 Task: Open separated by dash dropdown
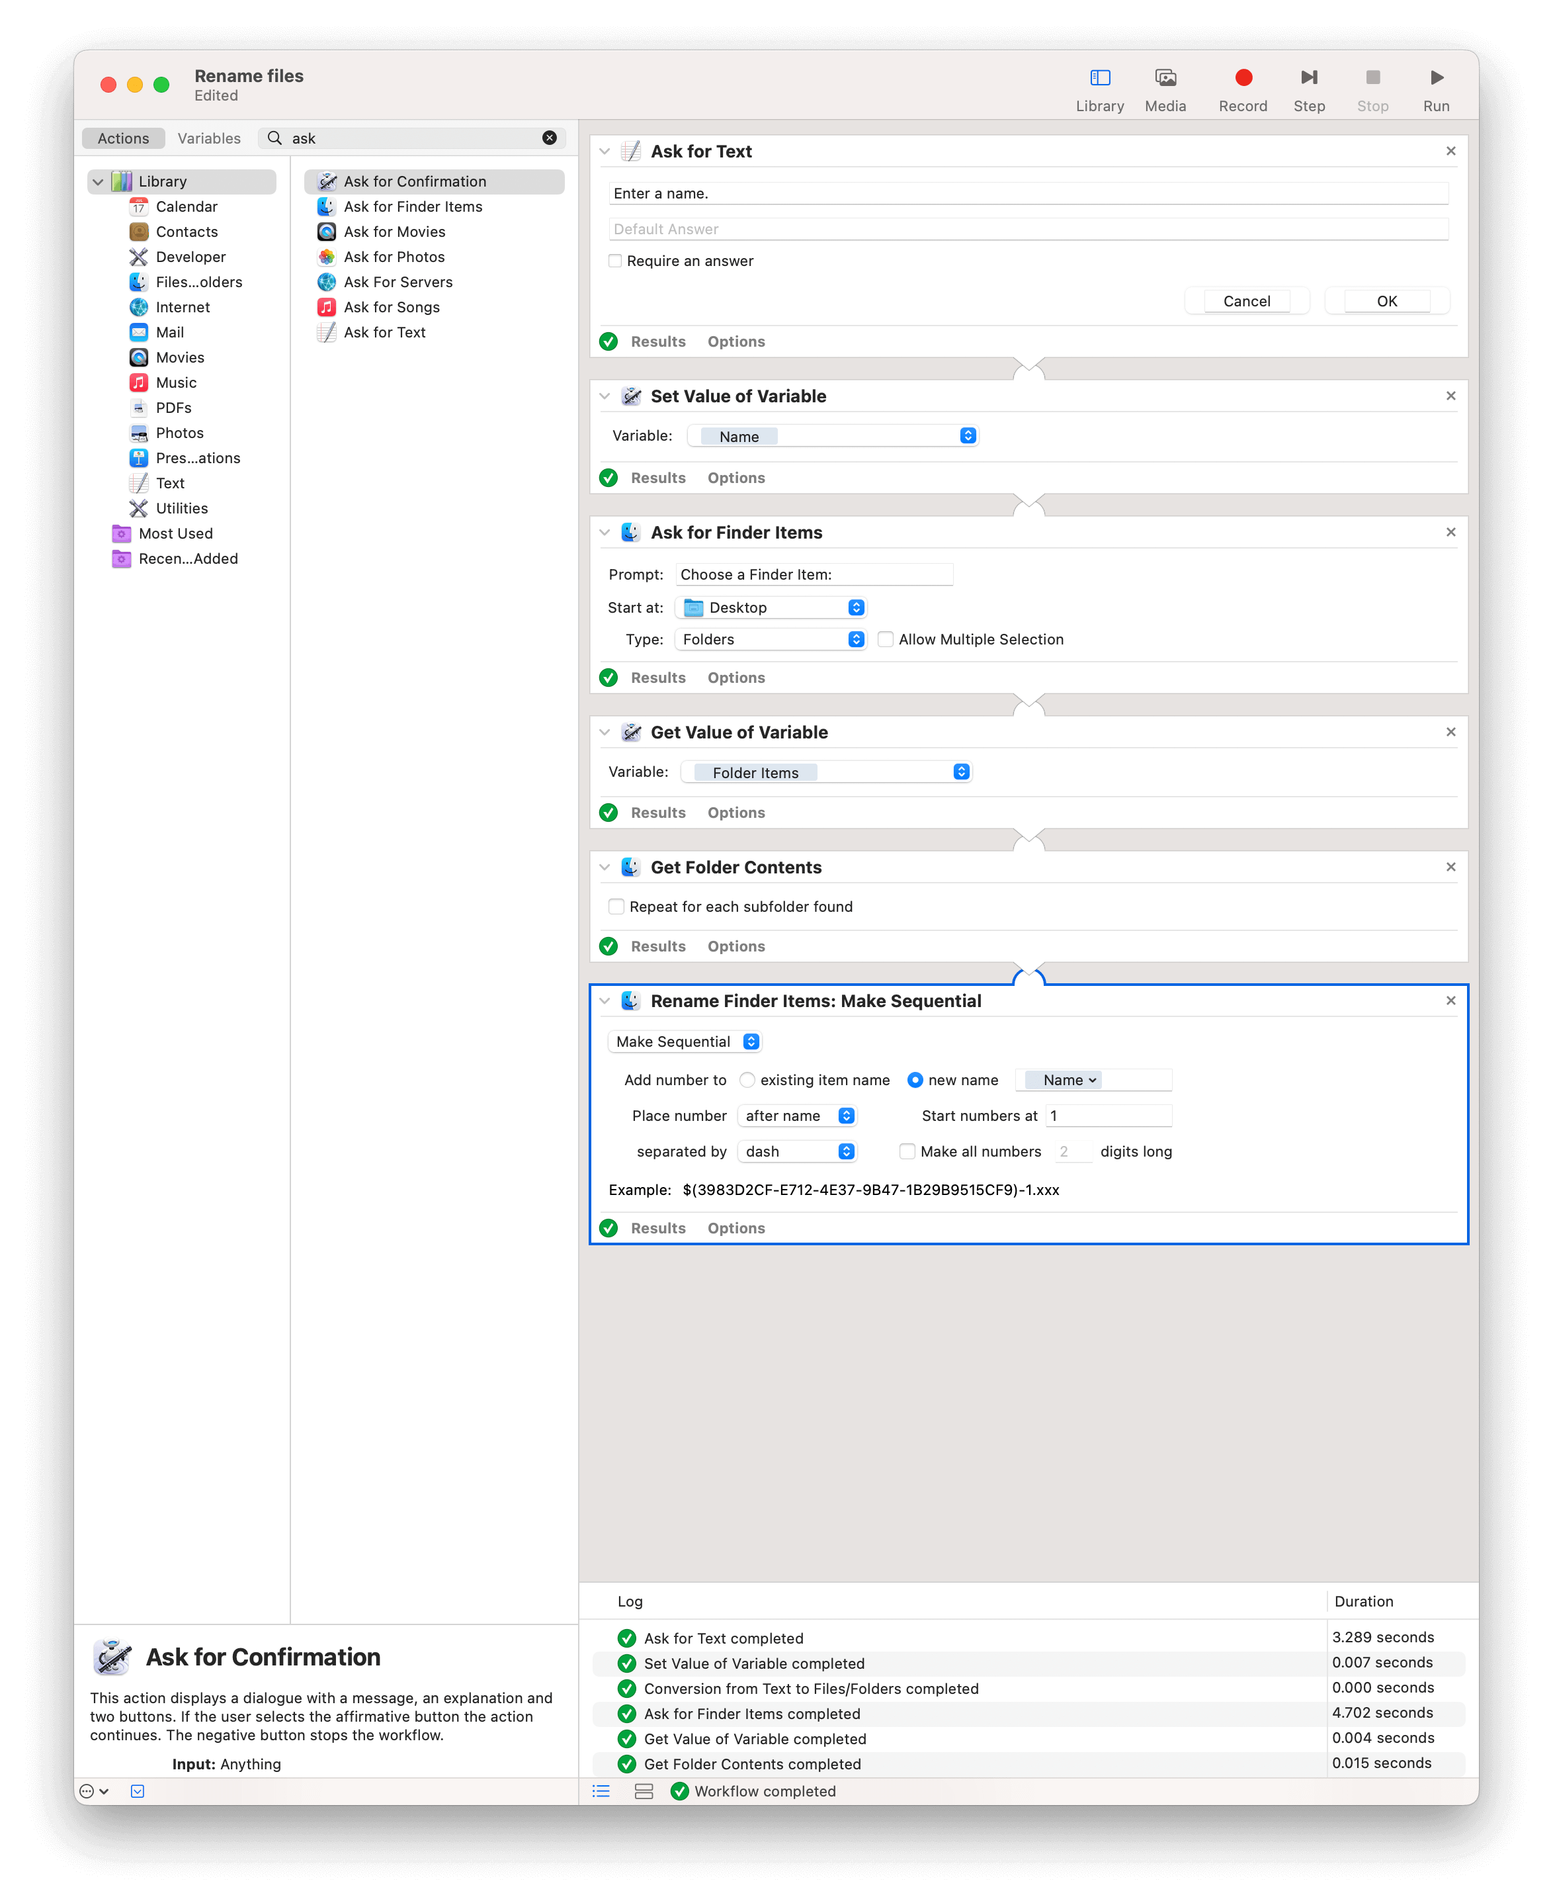click(x=797, y=1151)
